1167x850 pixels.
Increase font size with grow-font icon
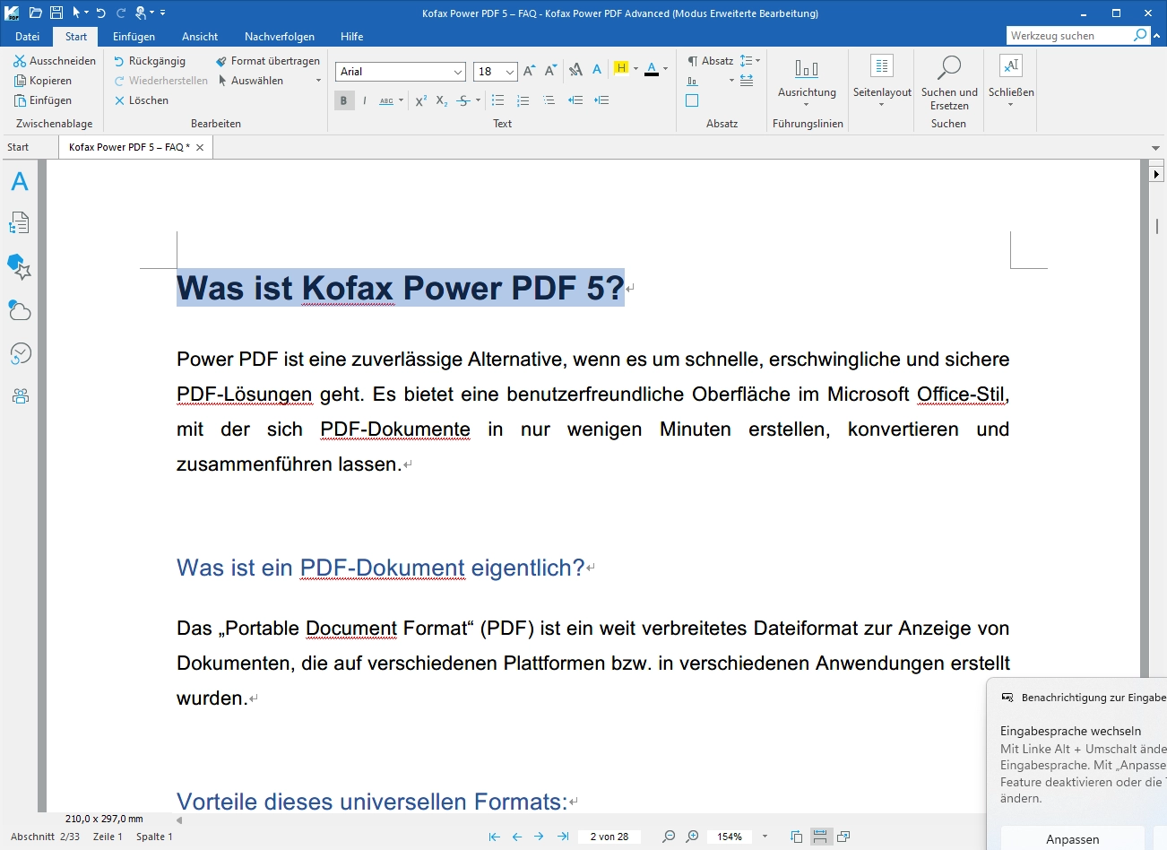[x=529, y=71]
